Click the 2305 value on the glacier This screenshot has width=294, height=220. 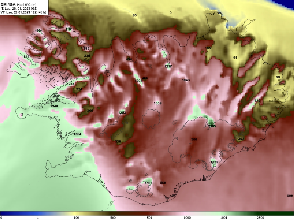click(x=212, y=126)
